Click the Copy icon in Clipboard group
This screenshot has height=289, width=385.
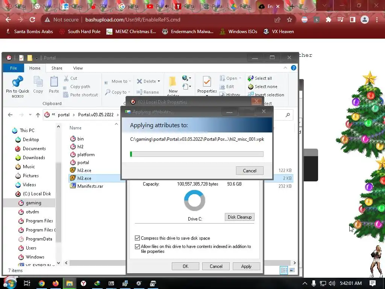(38, 82)
